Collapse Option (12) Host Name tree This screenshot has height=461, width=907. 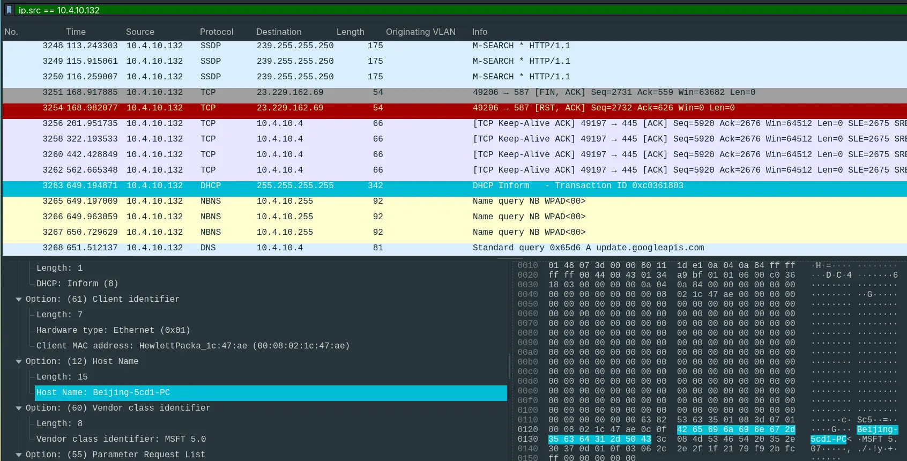click(19, 361)
